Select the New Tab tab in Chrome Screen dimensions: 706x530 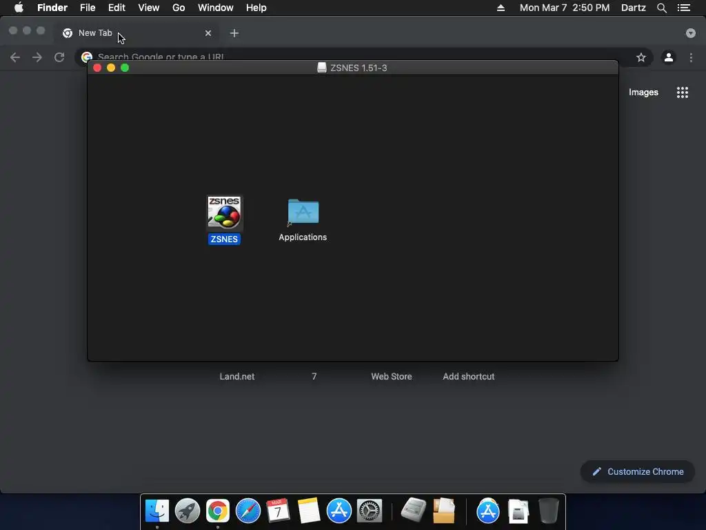coord(135,33)
